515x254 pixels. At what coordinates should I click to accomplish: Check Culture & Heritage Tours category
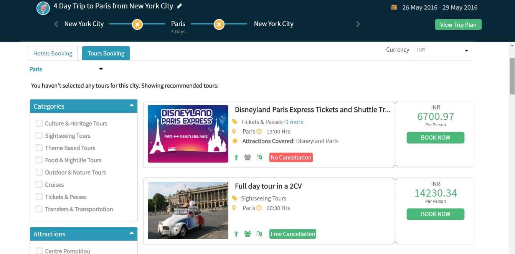click(x=39, y=123)
